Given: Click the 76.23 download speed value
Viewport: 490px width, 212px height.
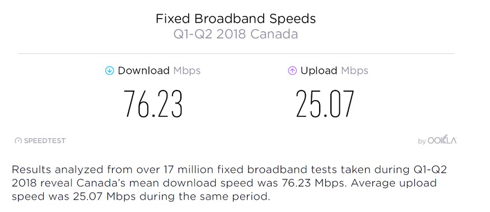Looking at the screenshot, I should [153, 103].
